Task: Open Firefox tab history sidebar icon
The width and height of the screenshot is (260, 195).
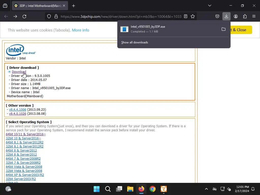Action: [x=5, y=6]
